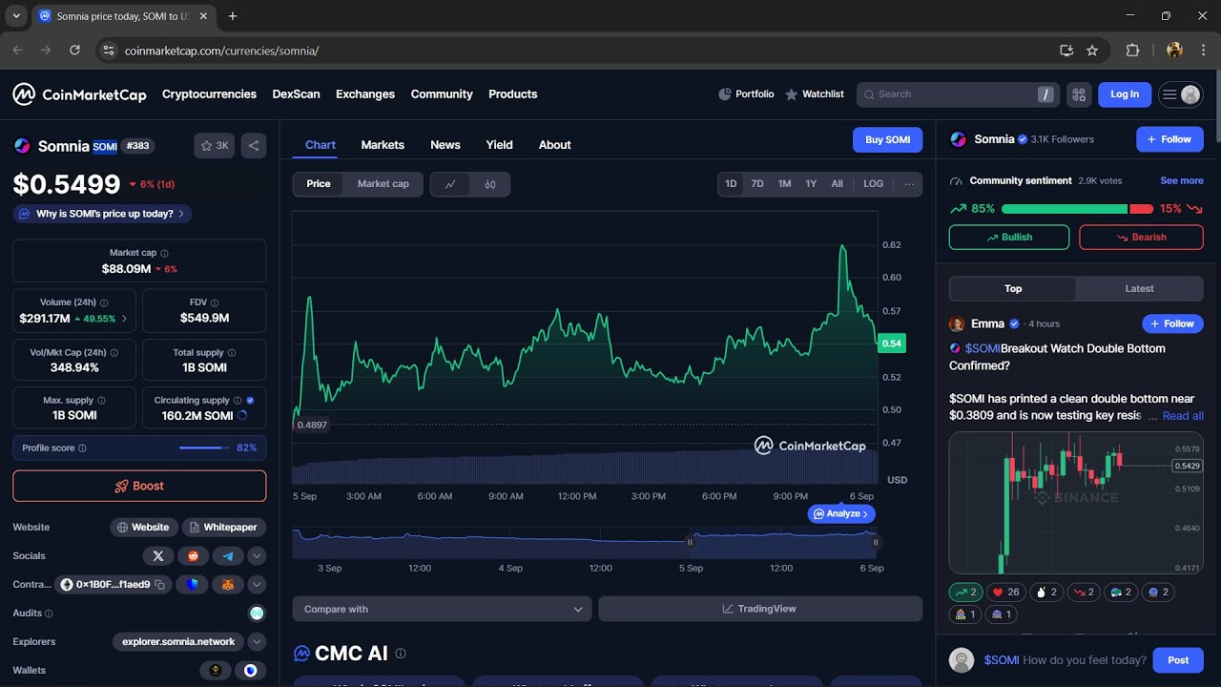1221x687 pixels.
Task: Set chart range to 1D
Action: [x=731, y=184]
